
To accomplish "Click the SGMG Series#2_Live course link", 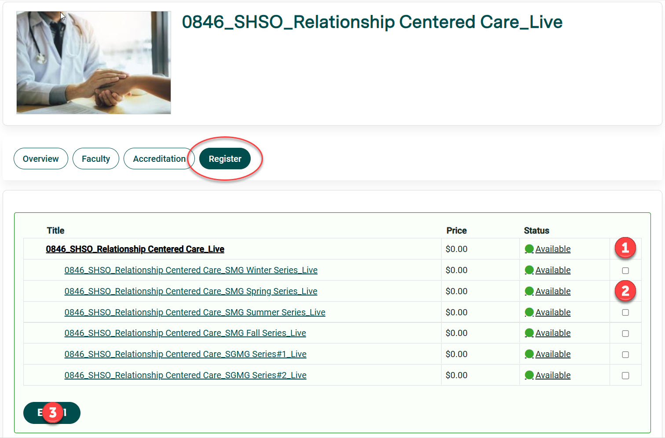I will [x=185, y=376].
